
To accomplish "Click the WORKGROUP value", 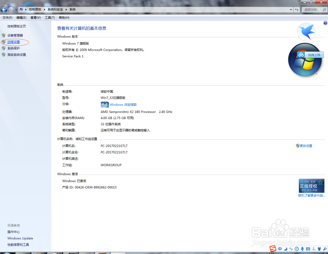I will point(111,165).
